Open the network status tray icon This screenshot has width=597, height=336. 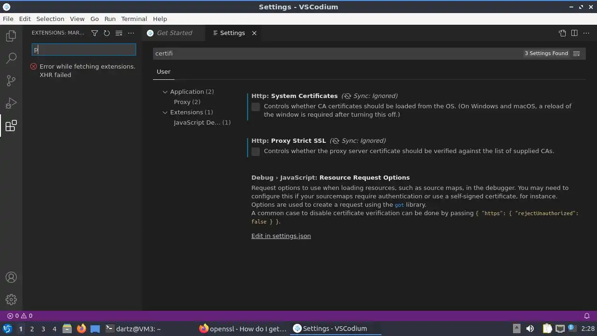tap(560, 329)
